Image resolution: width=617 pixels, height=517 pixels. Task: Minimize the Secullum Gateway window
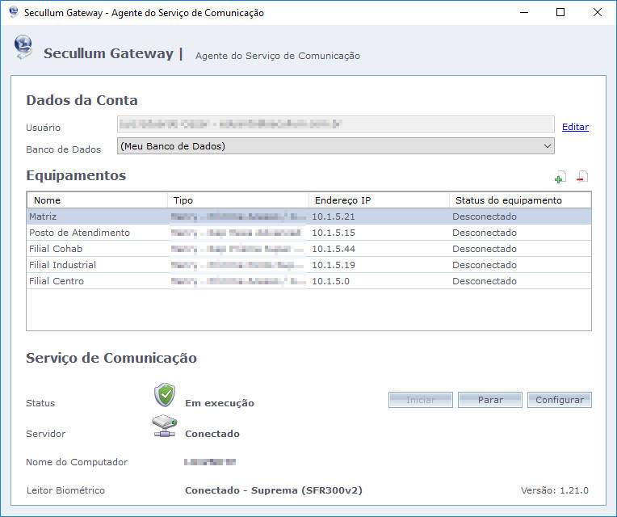[x=524, y=12]
